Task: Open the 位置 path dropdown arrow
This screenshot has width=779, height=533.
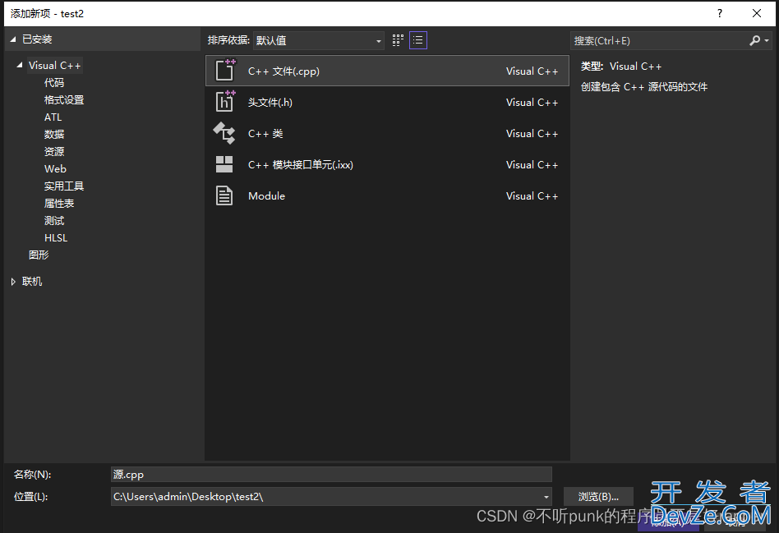Action: tap(546, 497)
